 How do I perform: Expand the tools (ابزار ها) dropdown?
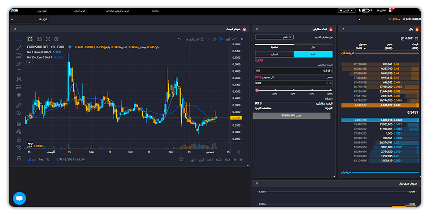(12, 20)
